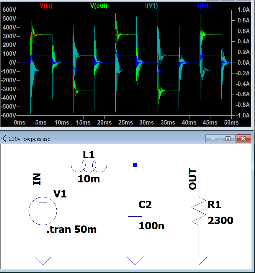255x273 pixels.
Task: Click the 0ms time axis label
Action: [20, 122]
